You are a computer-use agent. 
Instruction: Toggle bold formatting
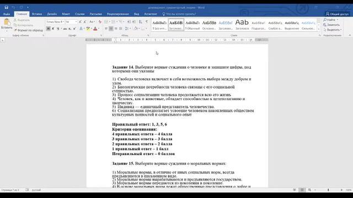coord(48,29)
